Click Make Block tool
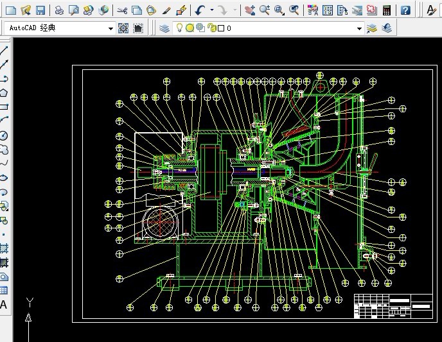442x342 pixels. tap(4, 220)
